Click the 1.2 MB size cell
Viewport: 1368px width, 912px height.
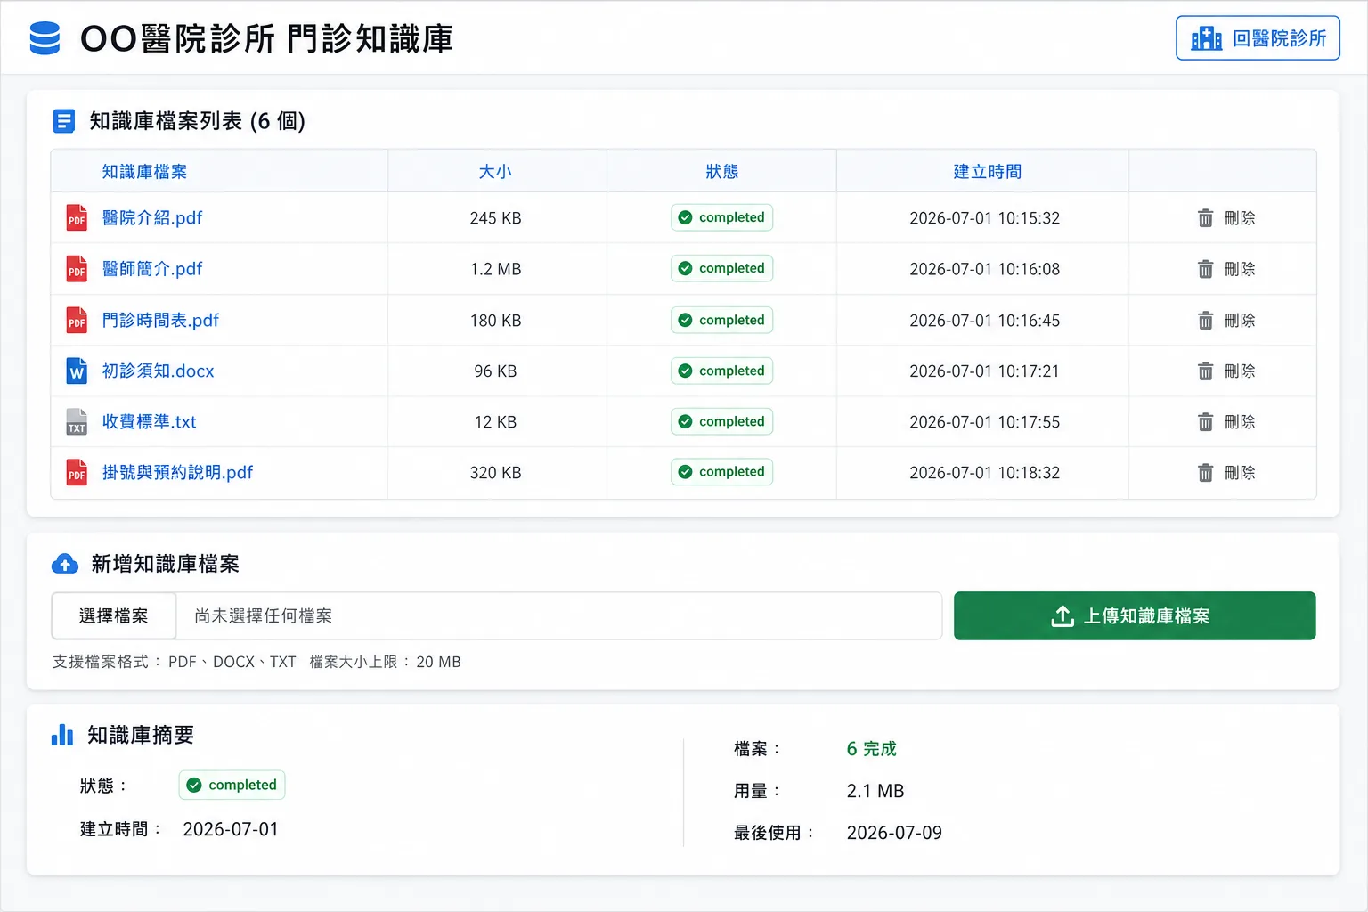tap(496, 269)
